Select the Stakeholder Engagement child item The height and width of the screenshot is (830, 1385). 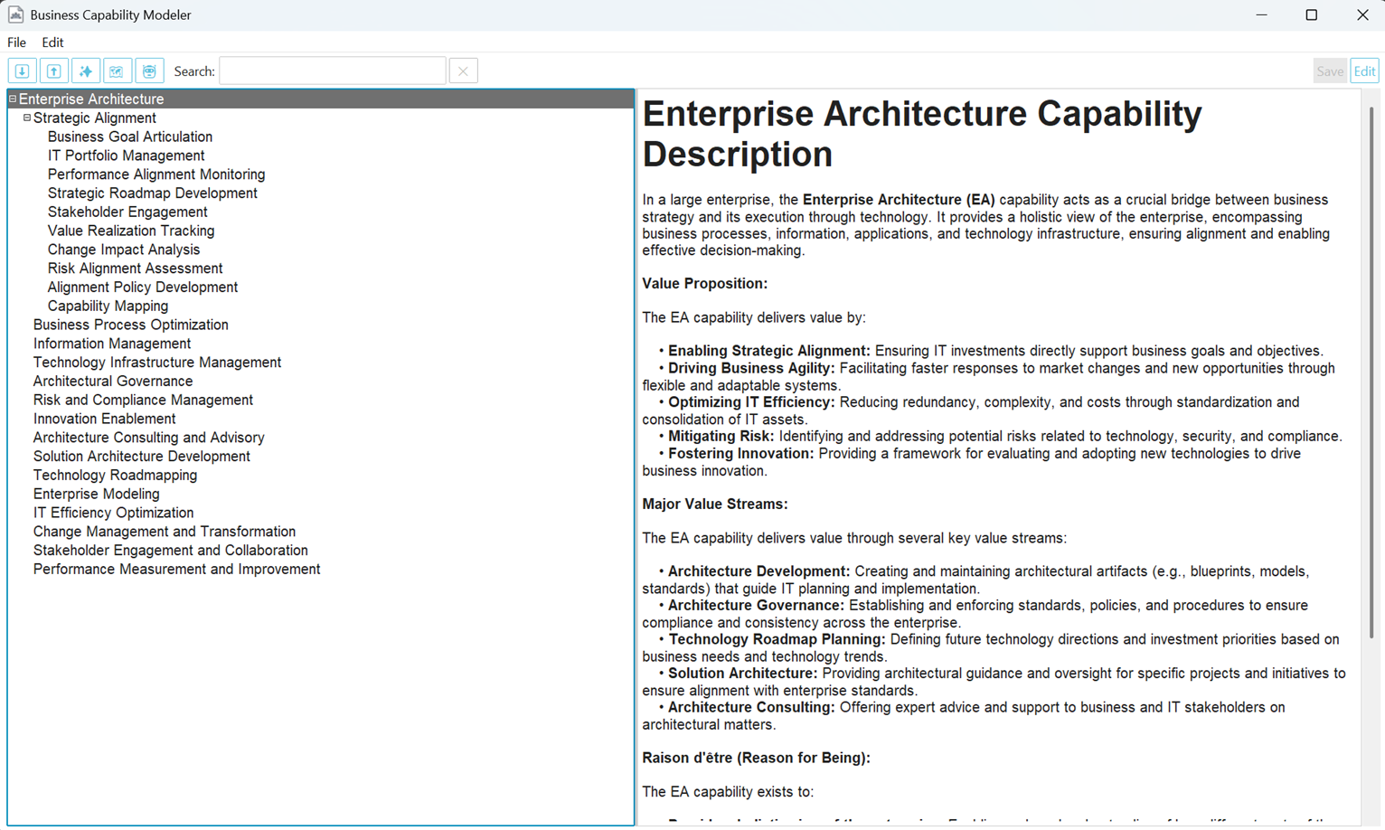pyautogui.click(x=127, y=212)
